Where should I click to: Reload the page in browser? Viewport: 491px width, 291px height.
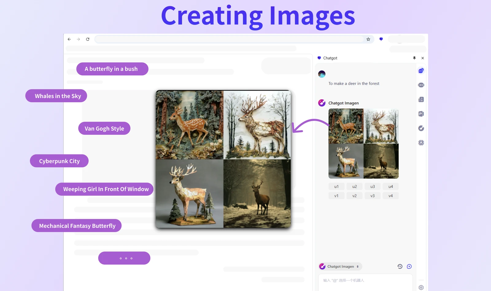click(88, 39)
